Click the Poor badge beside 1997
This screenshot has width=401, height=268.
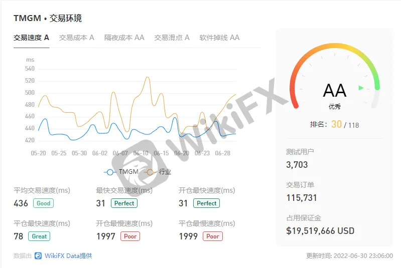click(130, 236)
